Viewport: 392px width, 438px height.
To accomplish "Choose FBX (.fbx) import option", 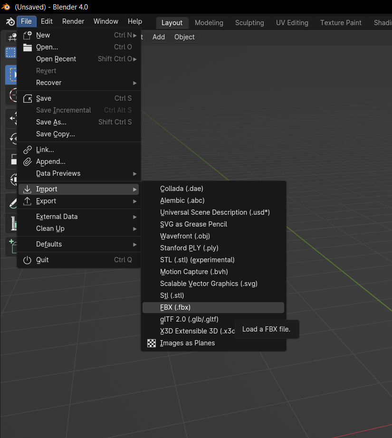I will (175, 307).
